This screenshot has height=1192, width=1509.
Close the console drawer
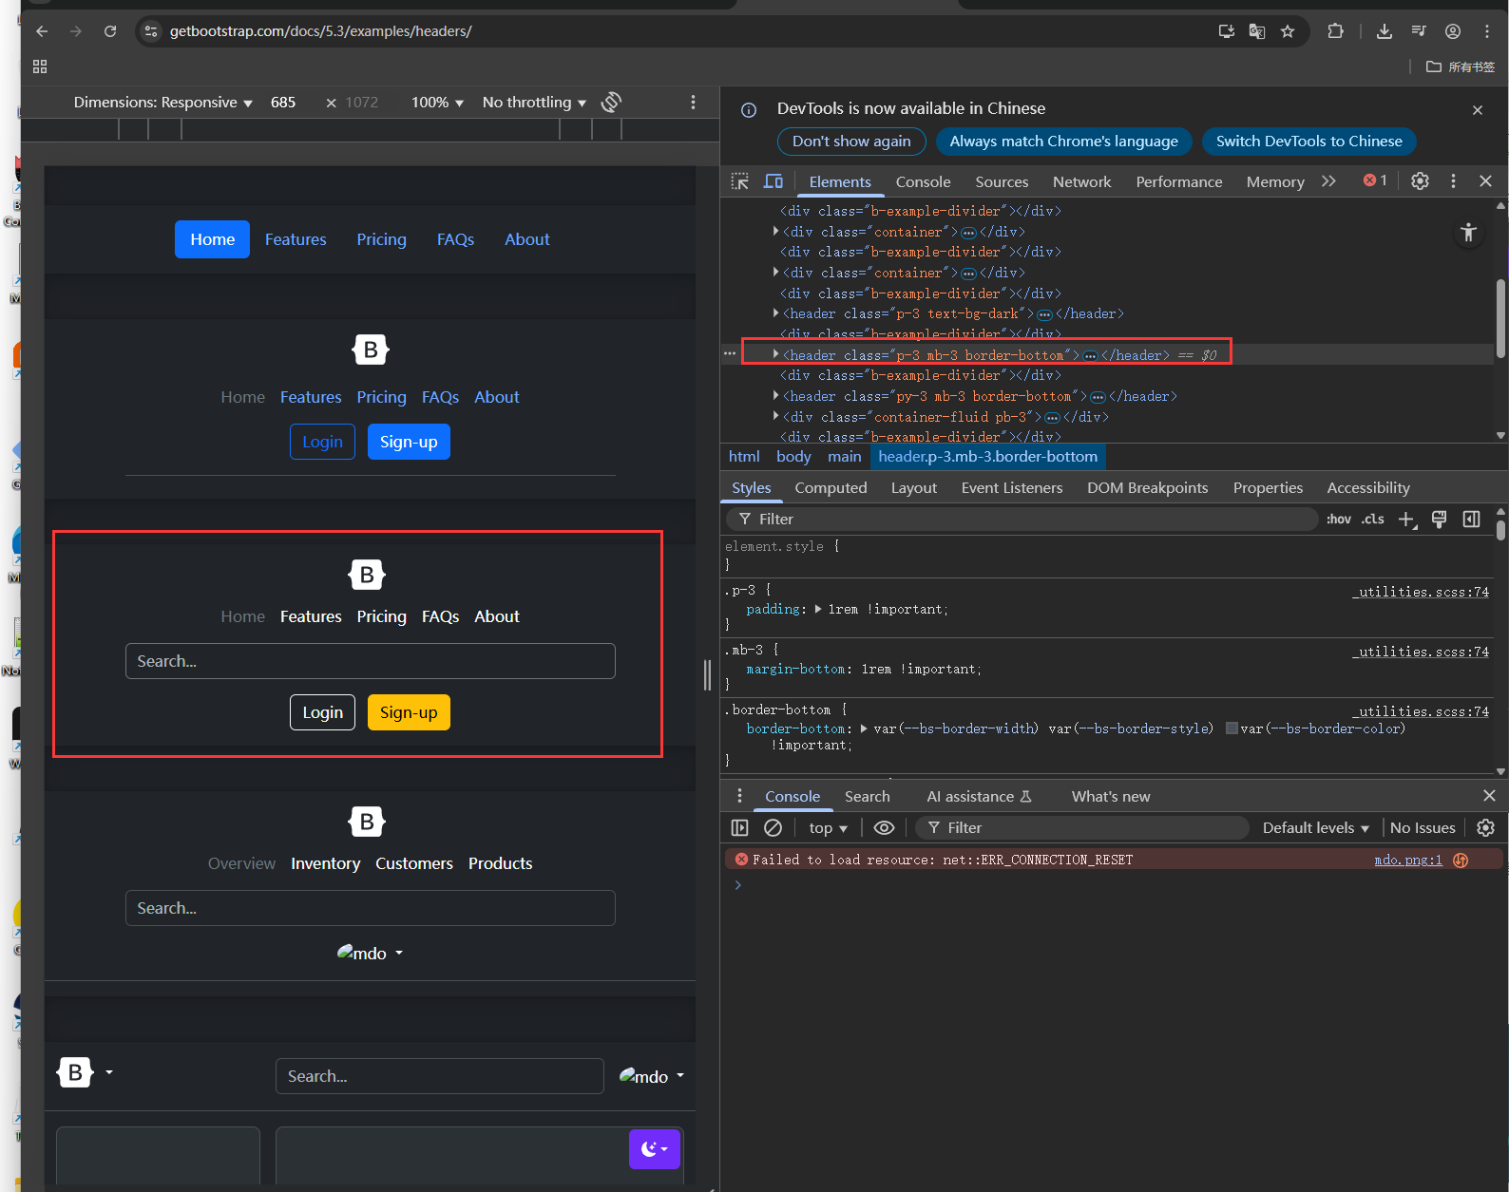coord(1489,796)
